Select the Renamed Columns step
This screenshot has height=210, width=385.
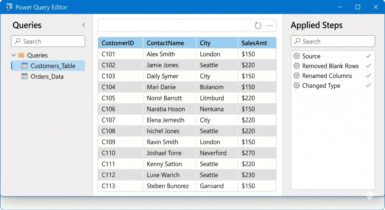coord(333,76)
